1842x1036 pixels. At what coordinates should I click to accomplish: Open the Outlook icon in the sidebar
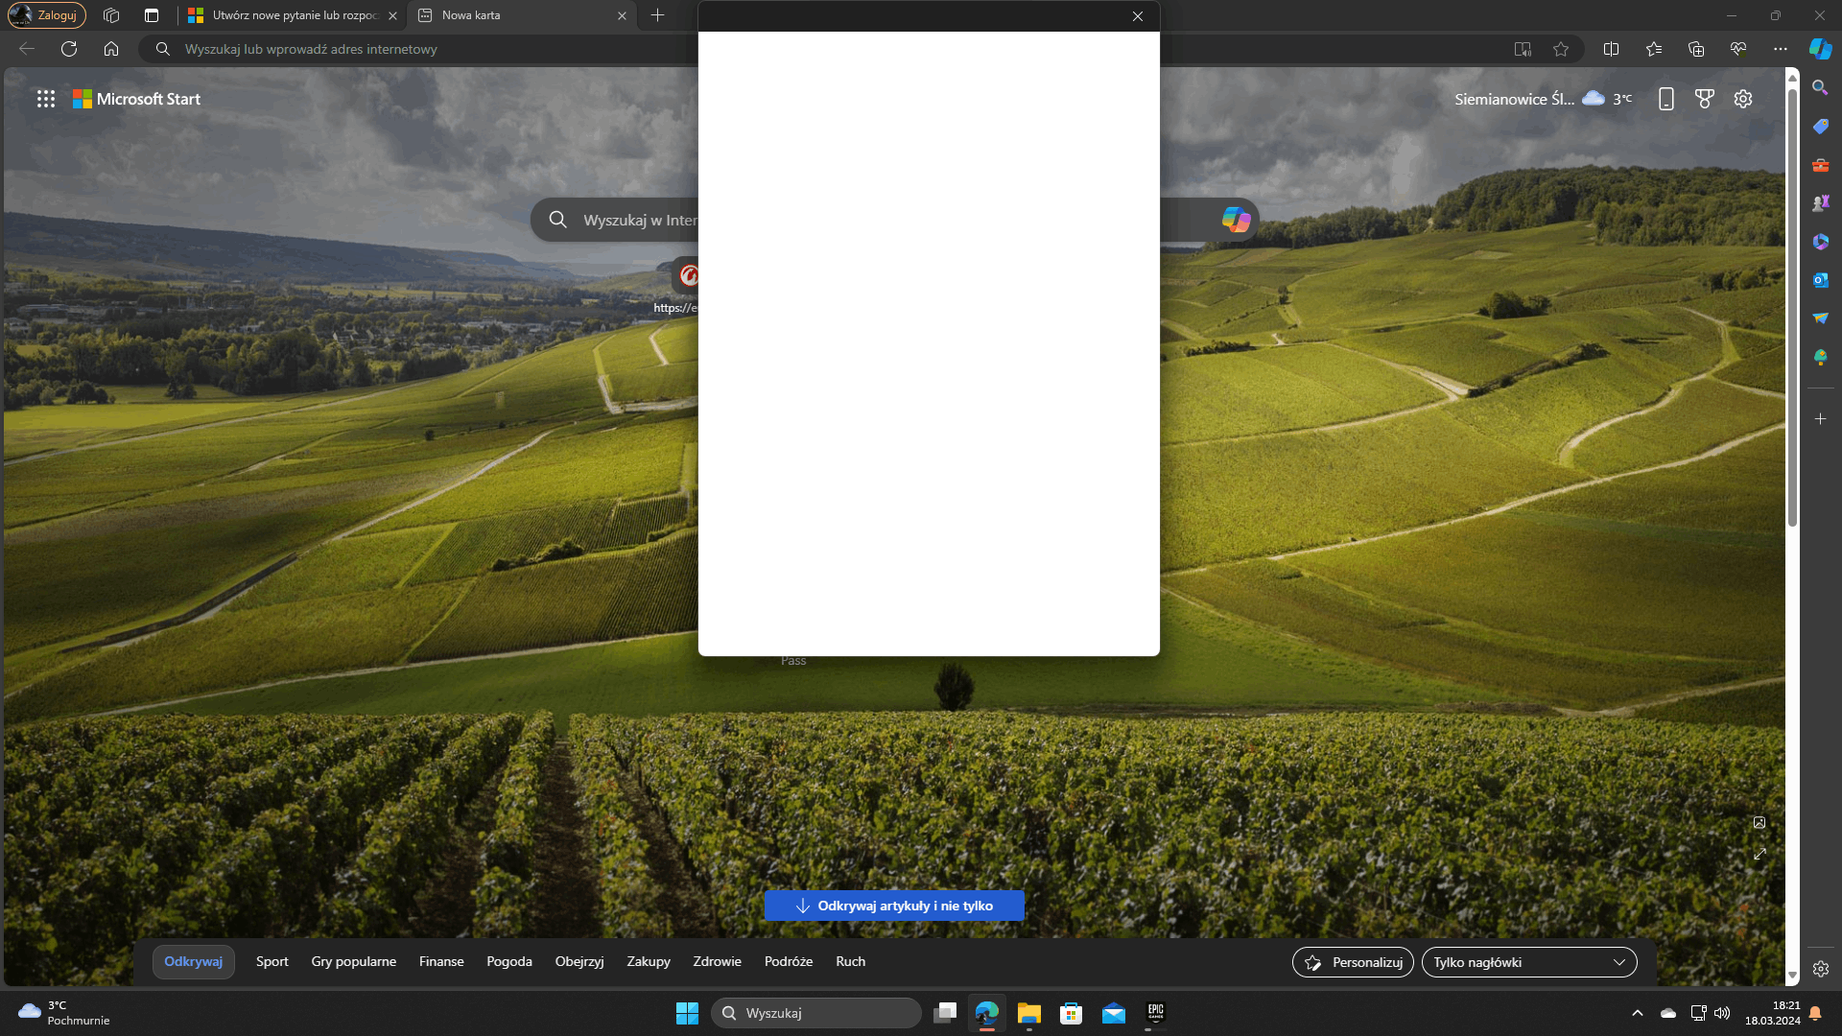[1820, 280]
